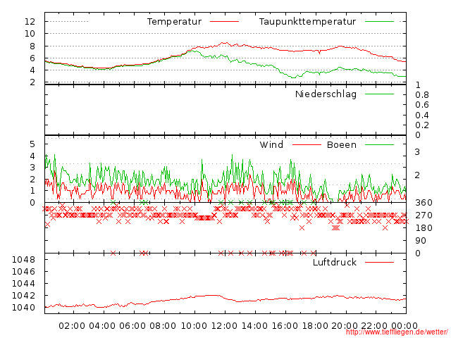
Task: Click the green Taupunkttemperatur legend line
Action: (x=379, y=22)
